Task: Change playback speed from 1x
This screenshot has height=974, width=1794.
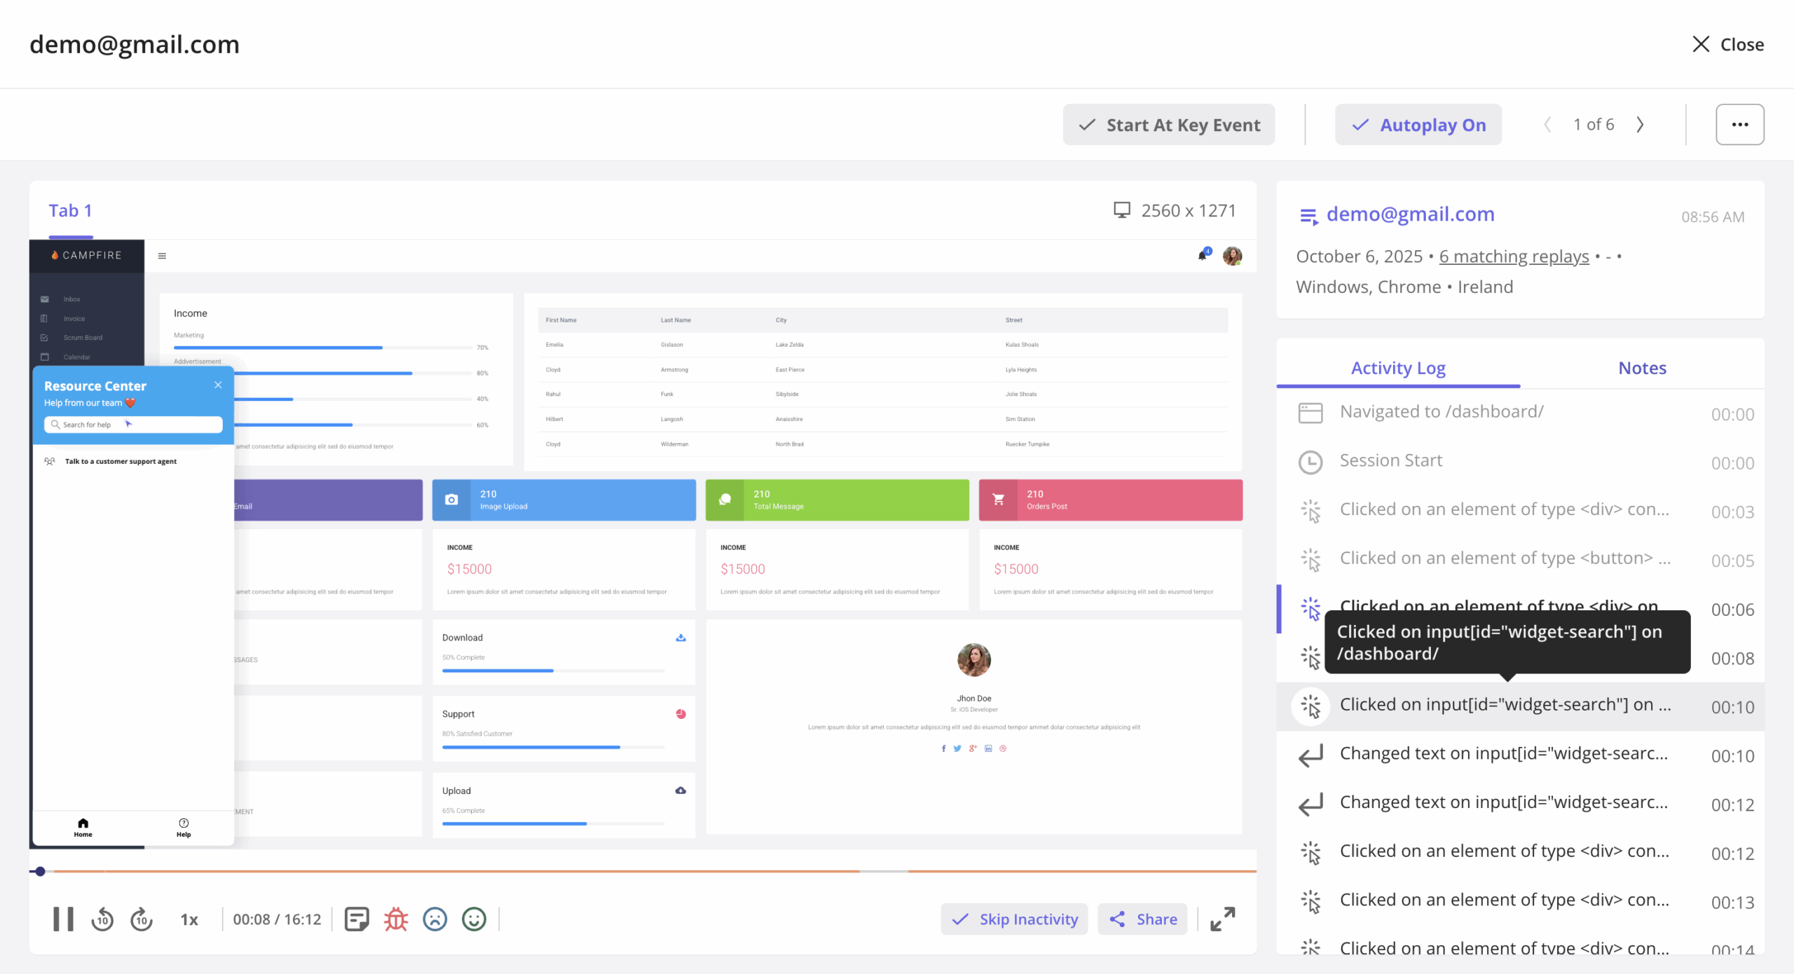Action: 188,919
